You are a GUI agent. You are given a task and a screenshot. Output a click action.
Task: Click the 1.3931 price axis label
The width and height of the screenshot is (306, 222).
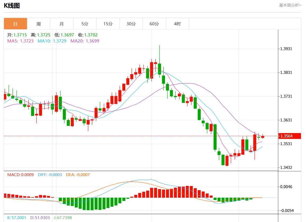(x=286, y=49)
